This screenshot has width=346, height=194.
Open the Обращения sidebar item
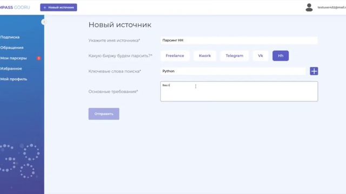[x=12, y=48]
